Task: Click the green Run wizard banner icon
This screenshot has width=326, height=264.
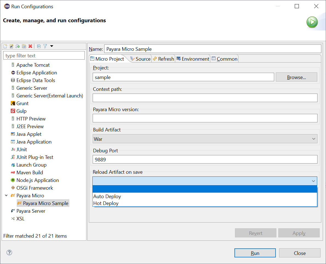Action: [312, 22]
